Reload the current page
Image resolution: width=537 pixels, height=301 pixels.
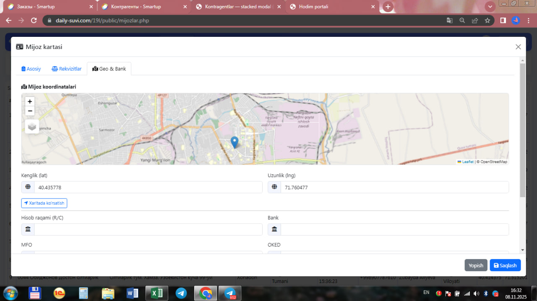[x=34, y=21]
